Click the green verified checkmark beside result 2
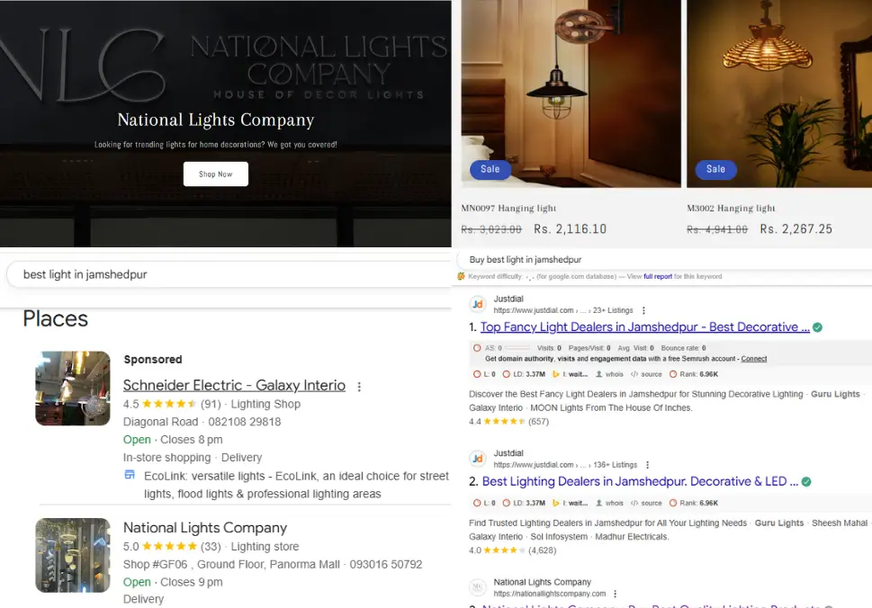Screen dimensions: 872x608 (x=806, y=481)
